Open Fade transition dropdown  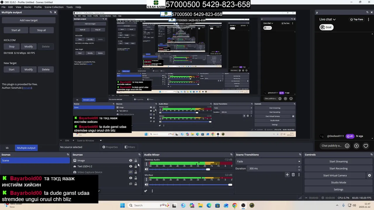(269, 161)
